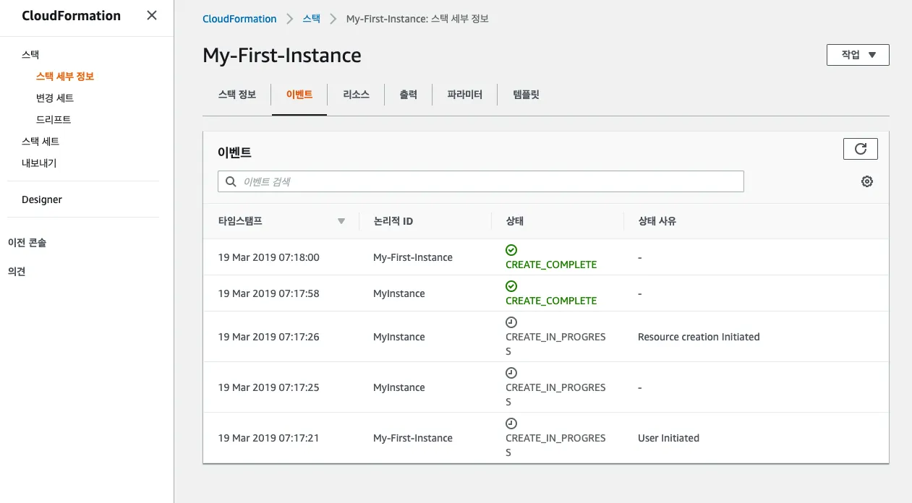912x503 pixels.
Task: Click CREATE_IN_PROGRESS status in 07:17:25 row
Action: (555, 395)
